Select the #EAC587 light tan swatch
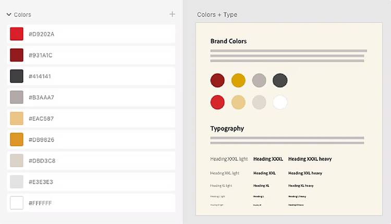Screen dimensions: 391x224 [17, 119]
